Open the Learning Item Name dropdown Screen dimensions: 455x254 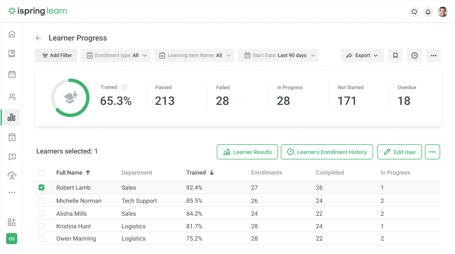[194, 55]
